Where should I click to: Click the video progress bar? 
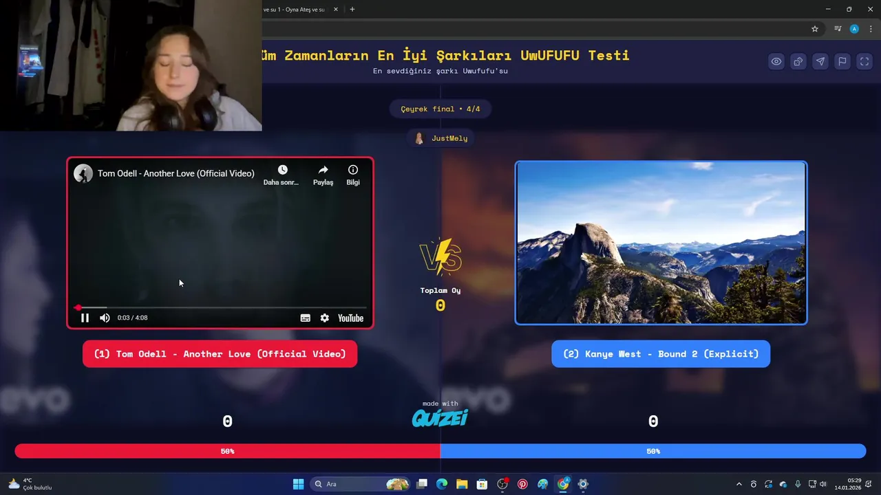coord(220,307)
